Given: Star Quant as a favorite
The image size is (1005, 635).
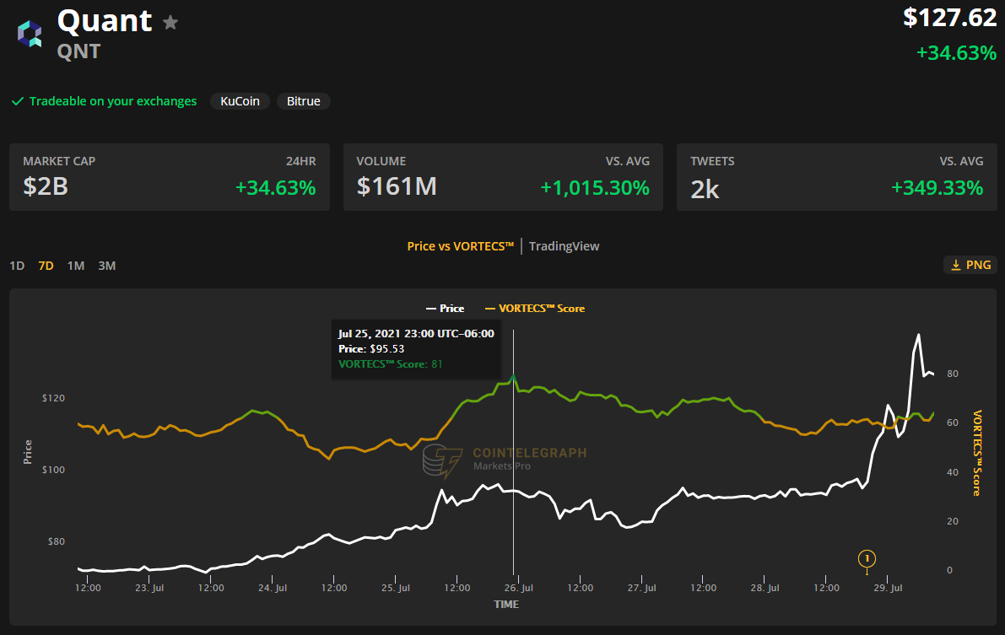Looking at the screenshot, I should pos(170,23).
